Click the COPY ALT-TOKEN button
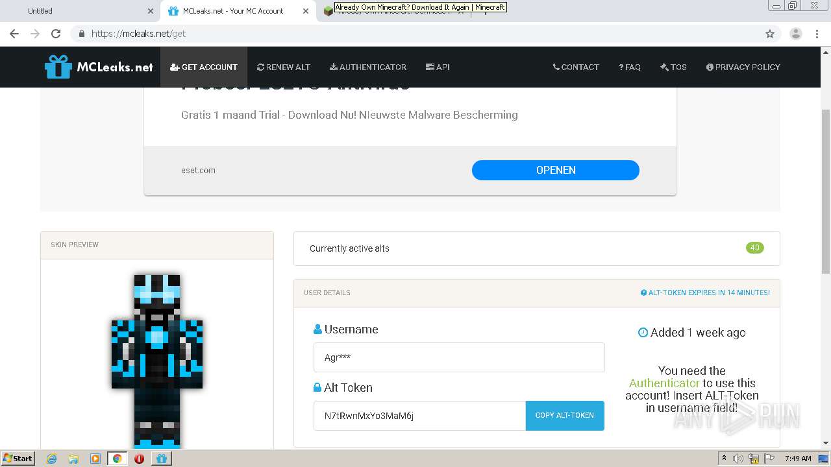The image size is (831, 467). pyautogui.click(x=565, y=415)
